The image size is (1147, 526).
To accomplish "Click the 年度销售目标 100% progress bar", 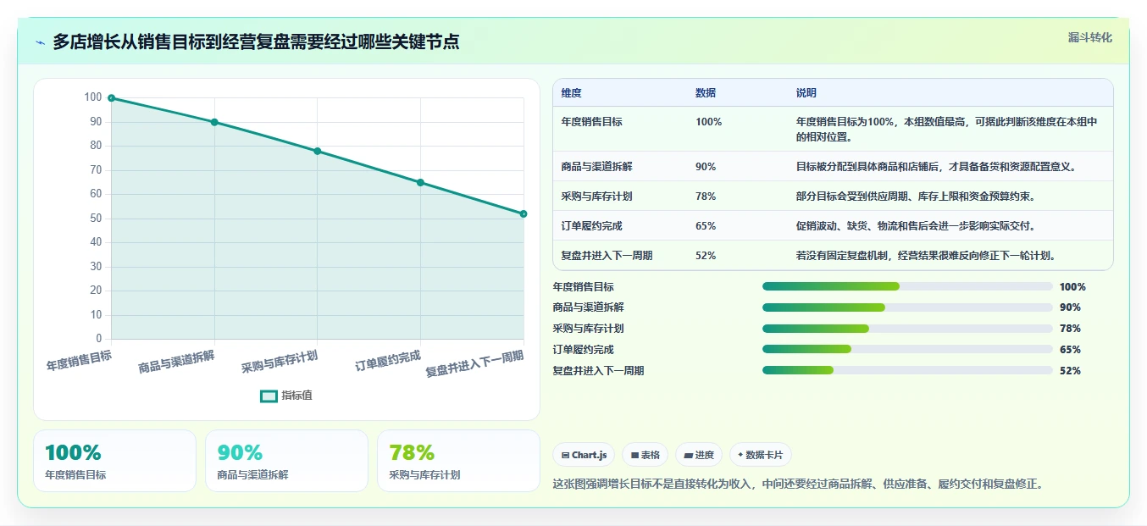I will (x=907, y=287).
